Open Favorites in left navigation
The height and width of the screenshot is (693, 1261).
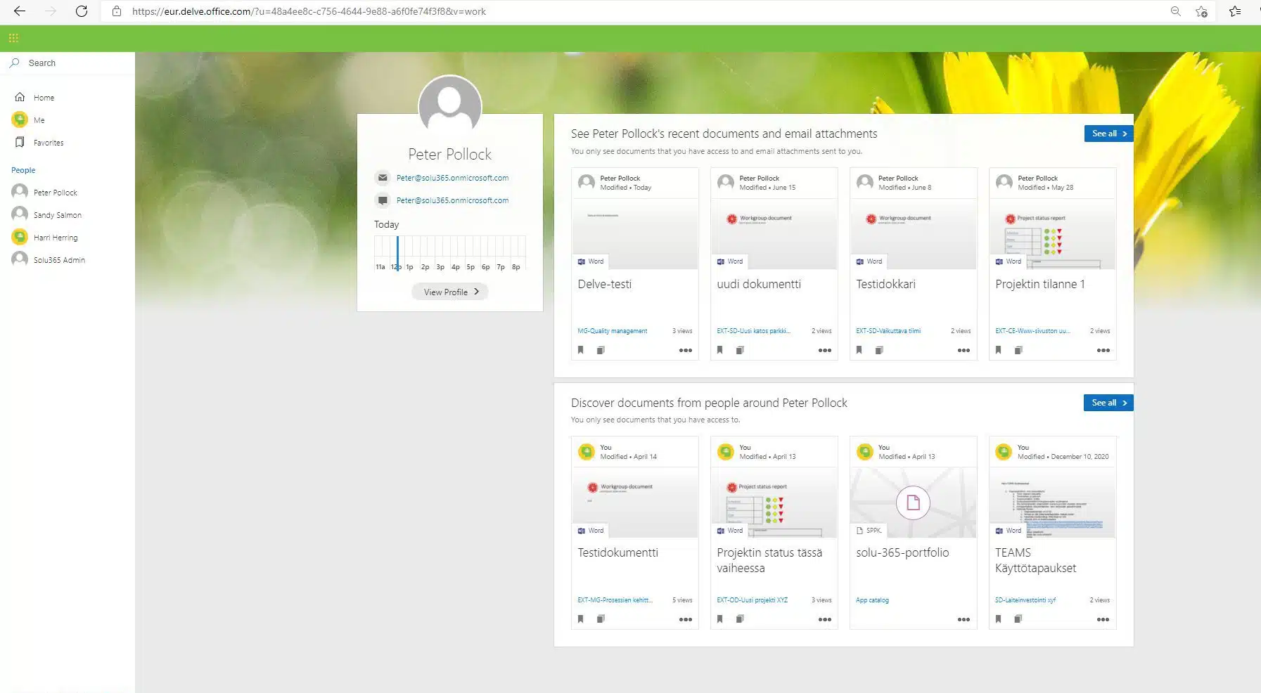pos(48,143)
